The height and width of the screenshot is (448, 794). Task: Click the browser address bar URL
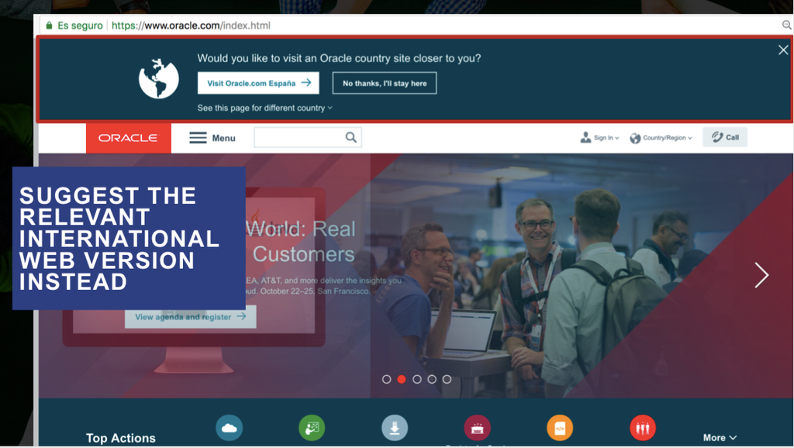click(191, 26)
